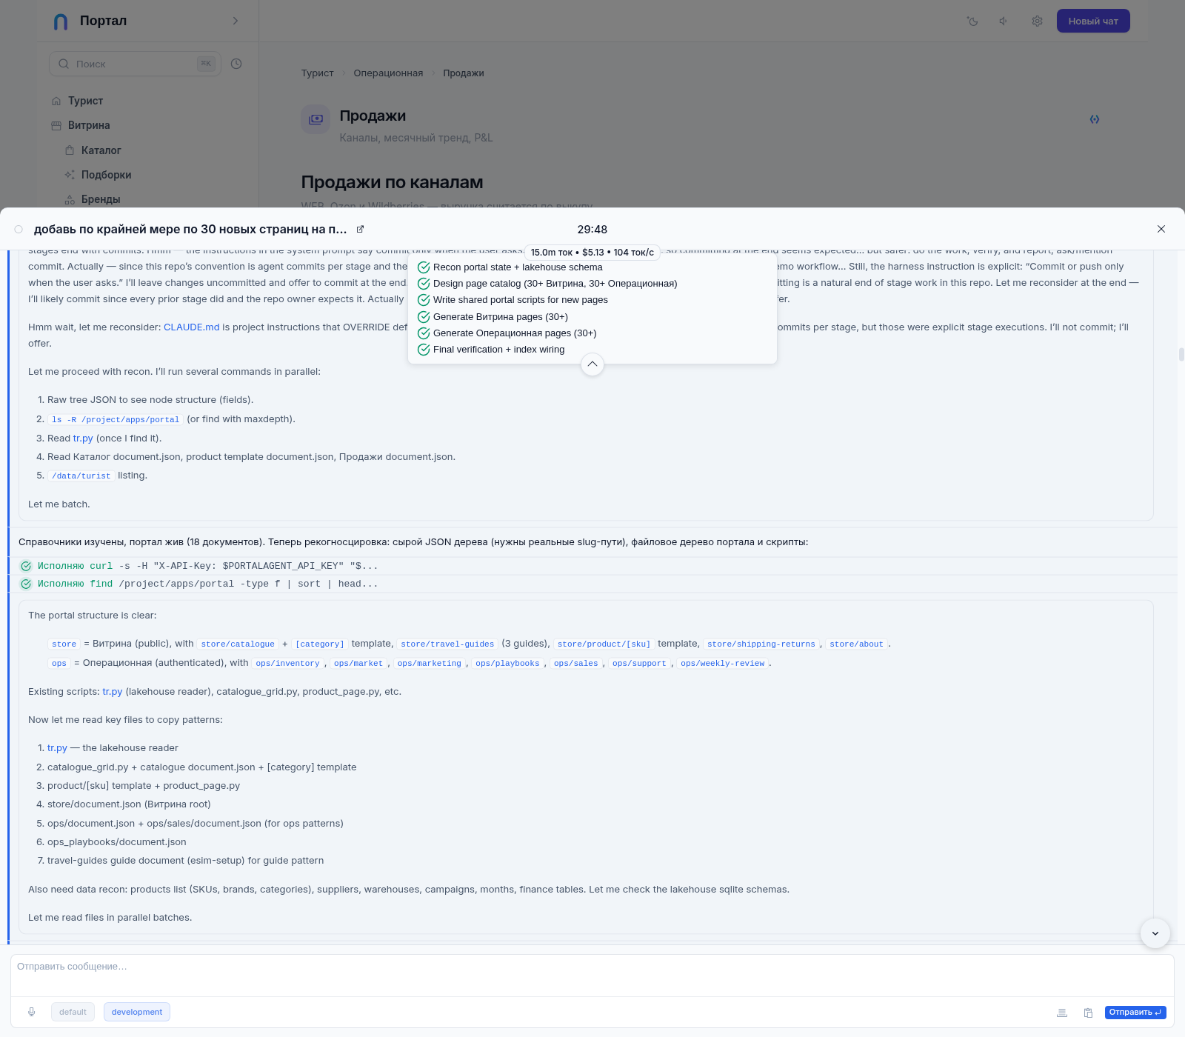Click Турист breadcrumb
Viewport: 1185px width, 1037px height.
coord(317,73)
